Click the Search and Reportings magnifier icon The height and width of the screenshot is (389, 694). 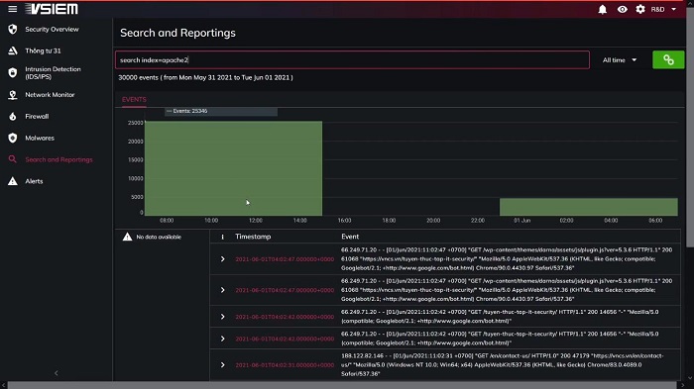click(12, 159)
